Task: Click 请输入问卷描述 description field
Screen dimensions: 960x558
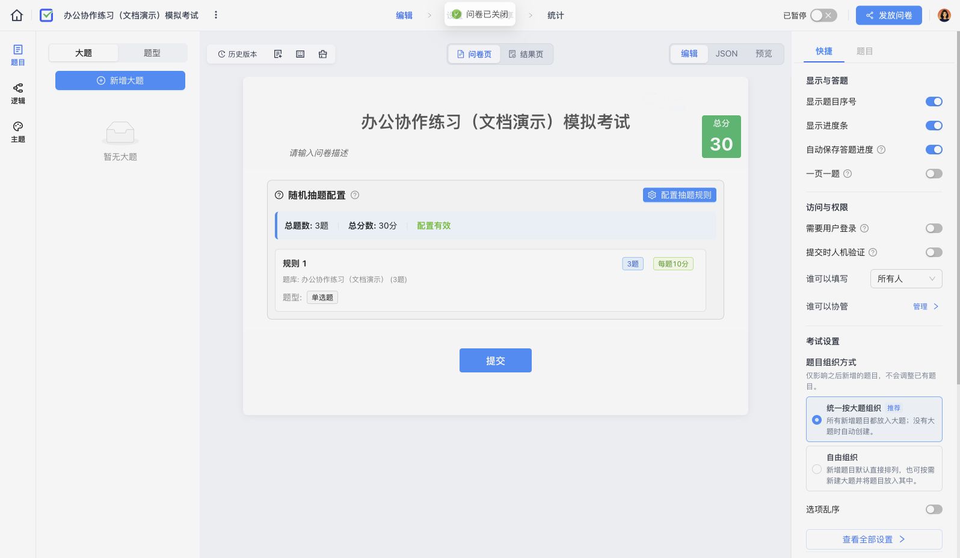Action: click(x=319, y=153)
